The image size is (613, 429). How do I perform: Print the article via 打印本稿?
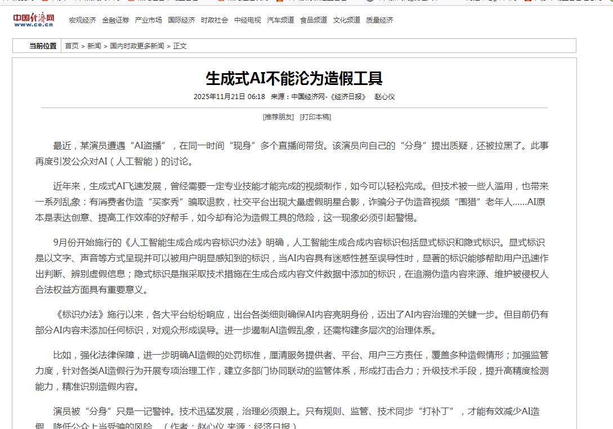(x=315, y=117)
